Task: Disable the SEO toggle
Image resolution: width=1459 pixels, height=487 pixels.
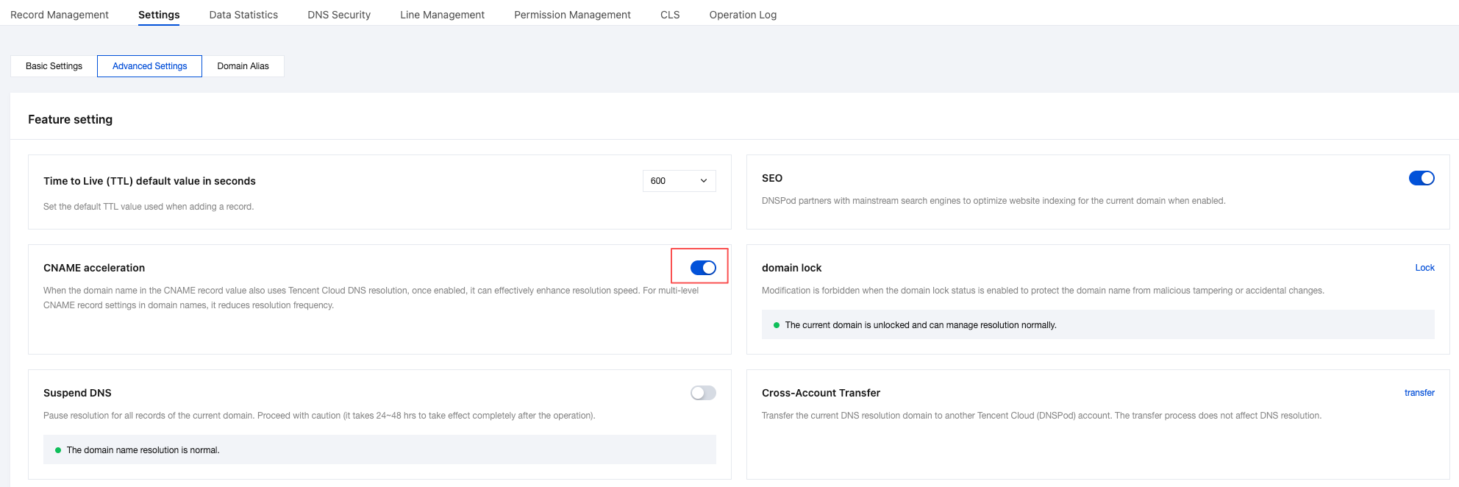Action: (x=1421, y=178)
